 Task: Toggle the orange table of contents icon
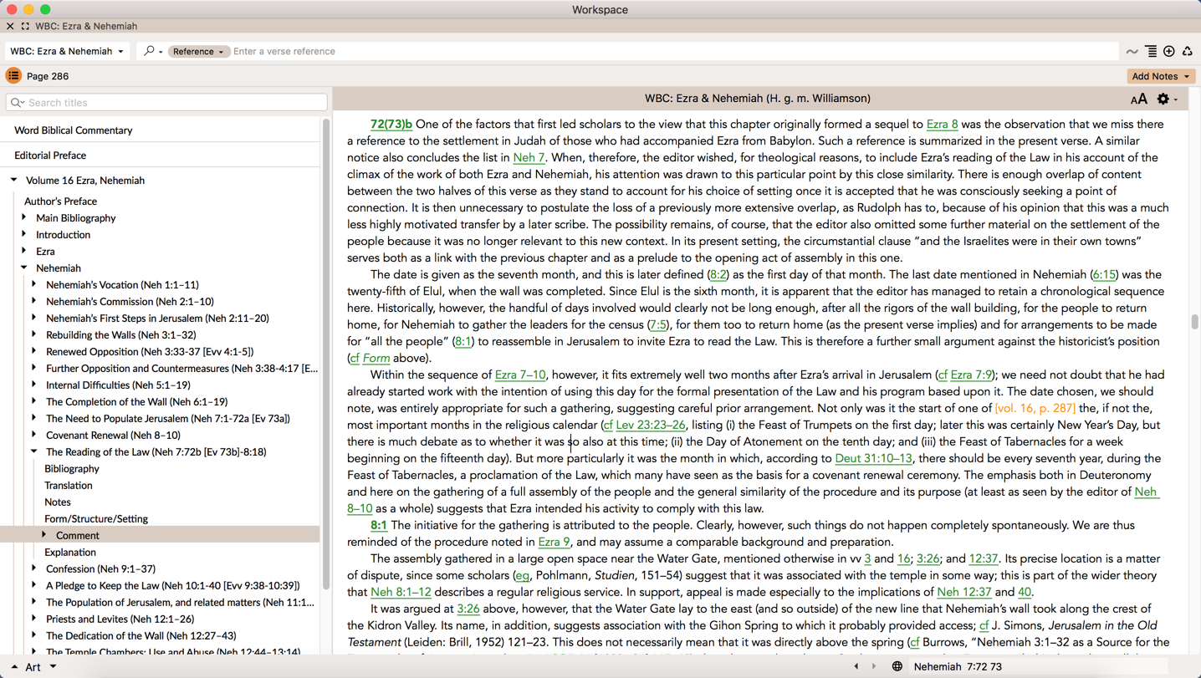13,76
